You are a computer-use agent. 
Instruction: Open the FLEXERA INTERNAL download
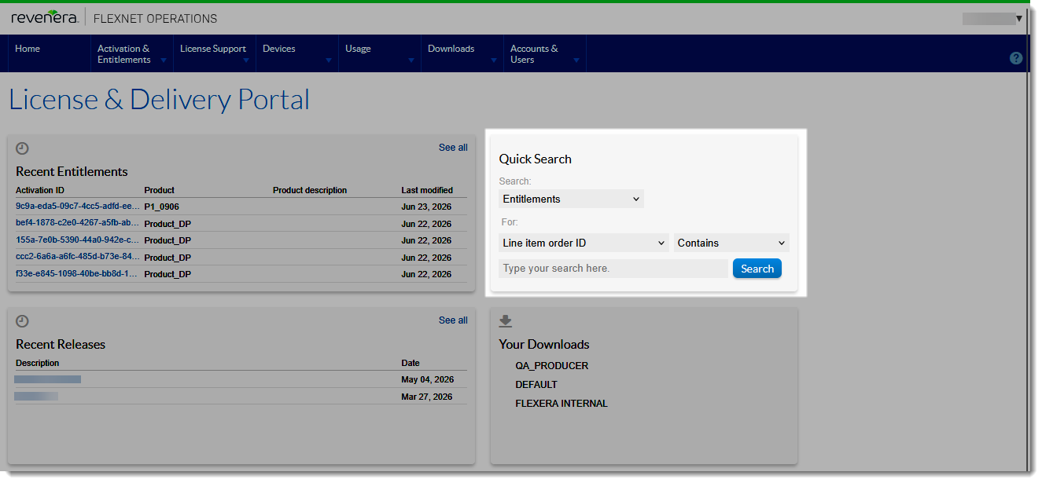562,404
